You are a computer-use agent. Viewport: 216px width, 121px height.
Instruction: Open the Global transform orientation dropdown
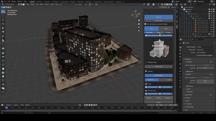click(80, 4)
